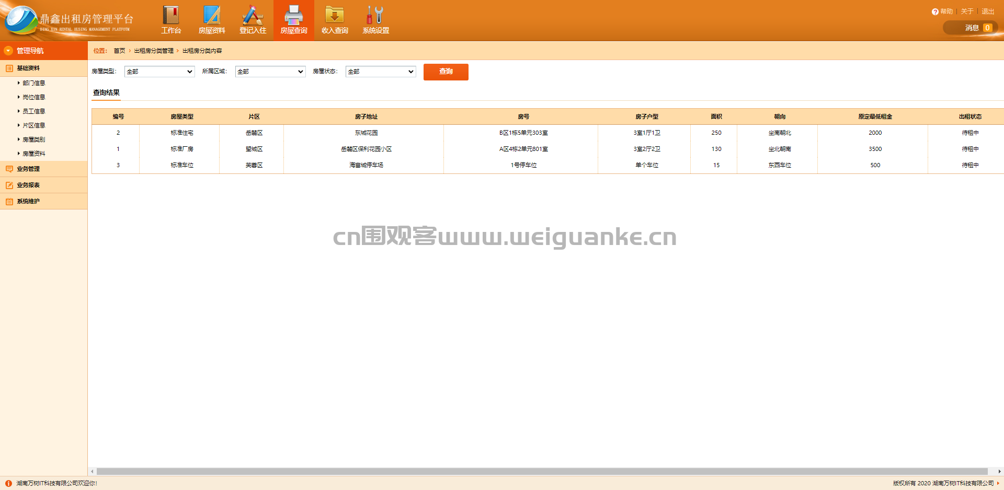This screenshot has height=490, width=1004.
Task: Click the 标准住宅 type cell
Action: point(182,133)
